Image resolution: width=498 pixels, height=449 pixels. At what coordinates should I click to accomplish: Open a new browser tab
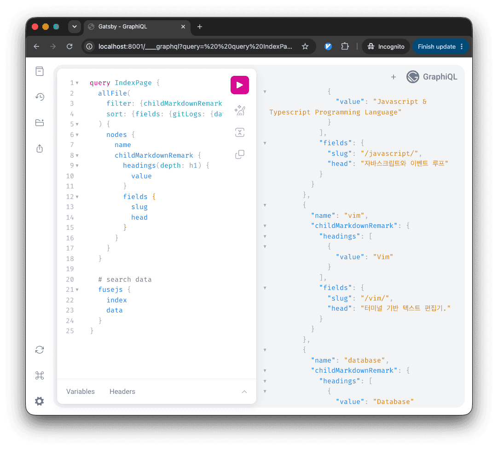[x=199, y=27]
